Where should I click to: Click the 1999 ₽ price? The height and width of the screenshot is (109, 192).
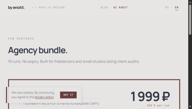(x=150, y=96)
